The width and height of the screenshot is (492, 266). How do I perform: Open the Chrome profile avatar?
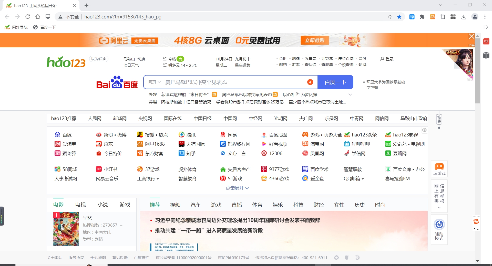pos(475,17)
